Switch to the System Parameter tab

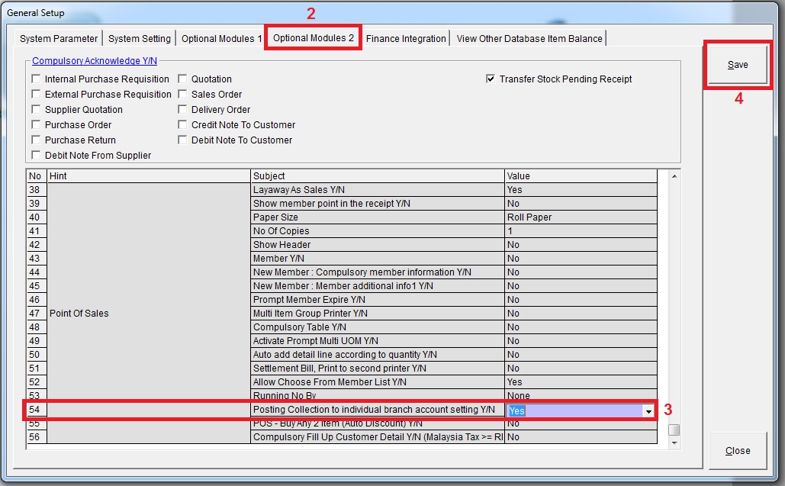pos(59,39)
